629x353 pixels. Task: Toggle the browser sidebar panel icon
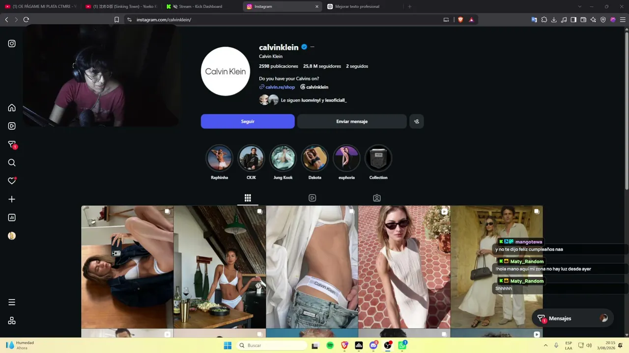pos(573,20)
